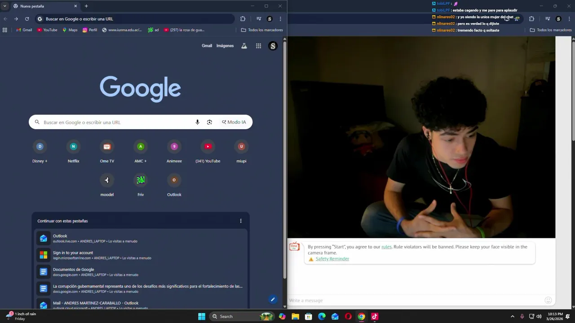Open the moodel shortcut
575x323 pixels.
(x=107, y=185)
